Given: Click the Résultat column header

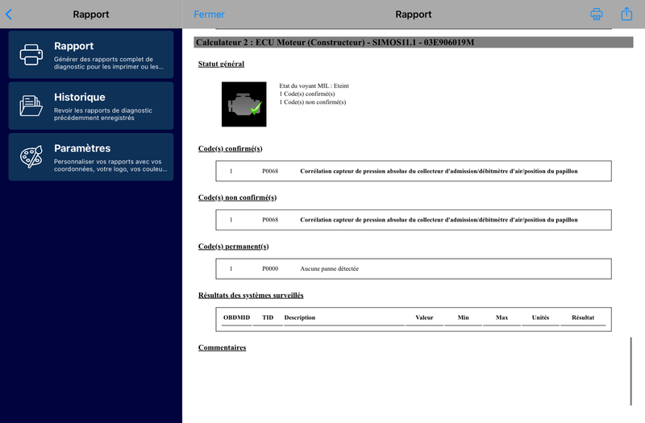Looking at the screenshot, I should [x=582, y=317].
